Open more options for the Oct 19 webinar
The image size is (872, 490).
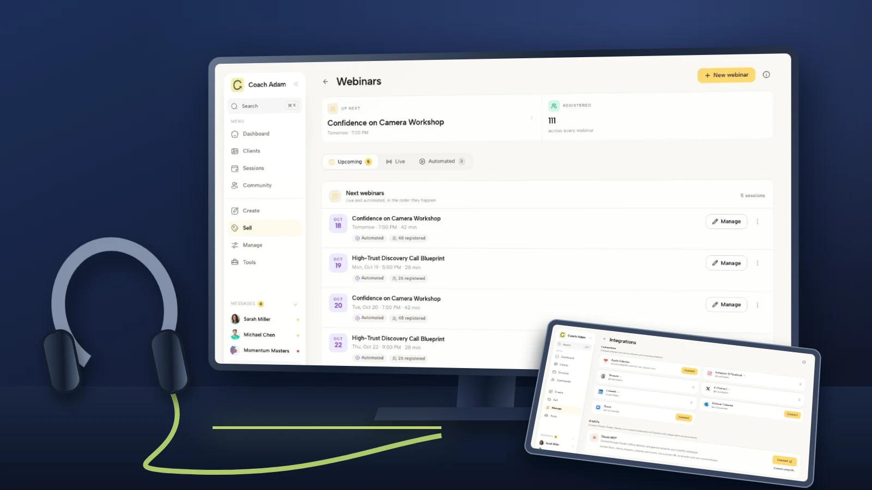pos(758,263)
